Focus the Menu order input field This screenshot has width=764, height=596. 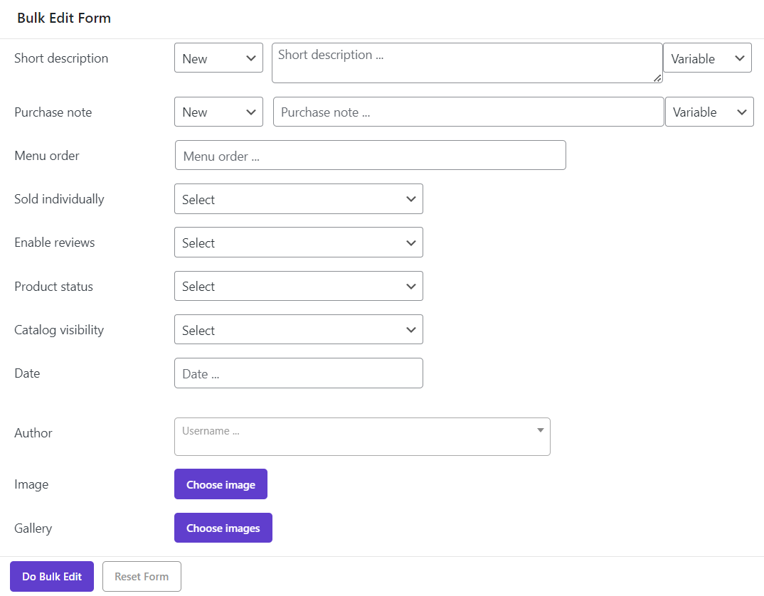370,156
